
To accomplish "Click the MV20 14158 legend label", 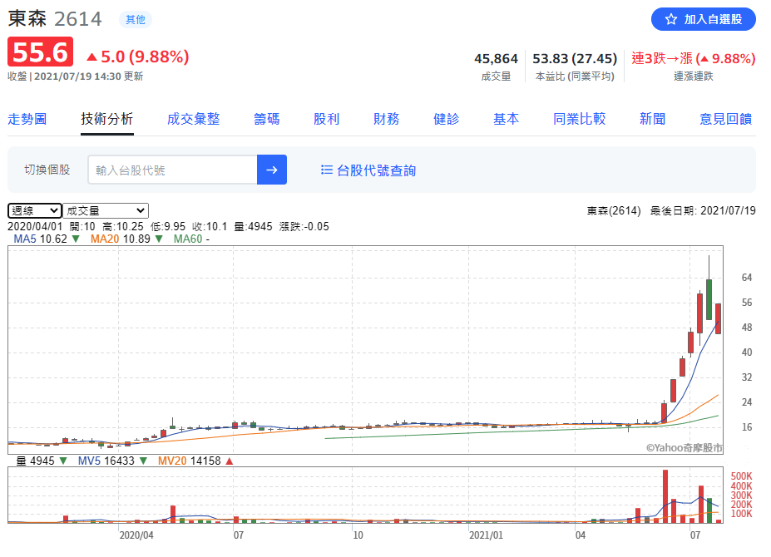I will (x=190, y=461).
